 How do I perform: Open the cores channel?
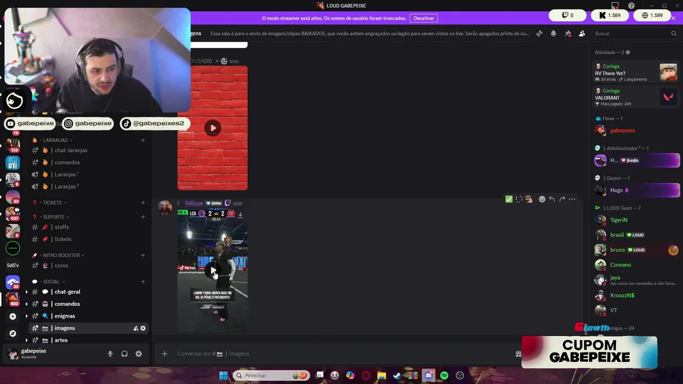(89, 266)
